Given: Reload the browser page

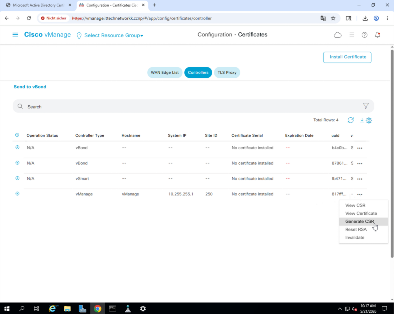Looking at the screenshot, I should (x=29, y=18).
